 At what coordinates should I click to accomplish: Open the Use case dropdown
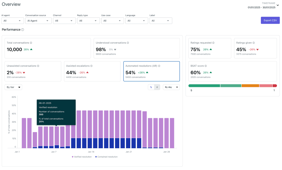pyautogui.click(x=112, y=21)
